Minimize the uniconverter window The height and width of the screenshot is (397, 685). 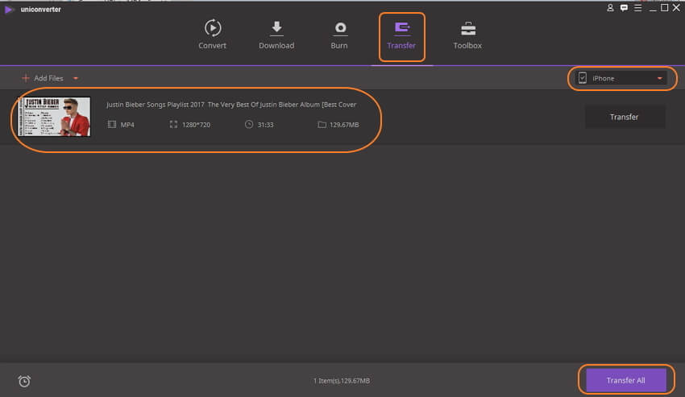click(x=653, y=8)
